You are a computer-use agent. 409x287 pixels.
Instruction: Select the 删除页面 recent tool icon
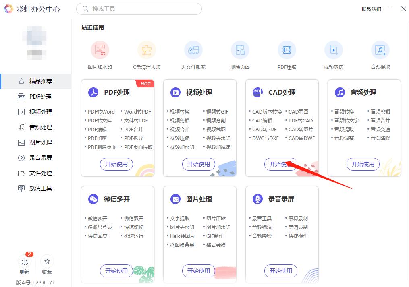240,49
